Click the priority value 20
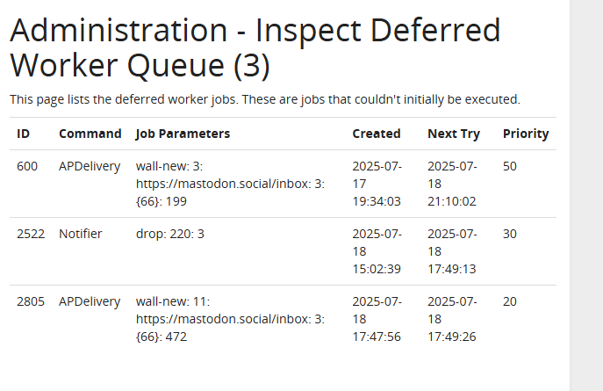The image size is (603, 391). pyautogui.click(x=510, y=301)
